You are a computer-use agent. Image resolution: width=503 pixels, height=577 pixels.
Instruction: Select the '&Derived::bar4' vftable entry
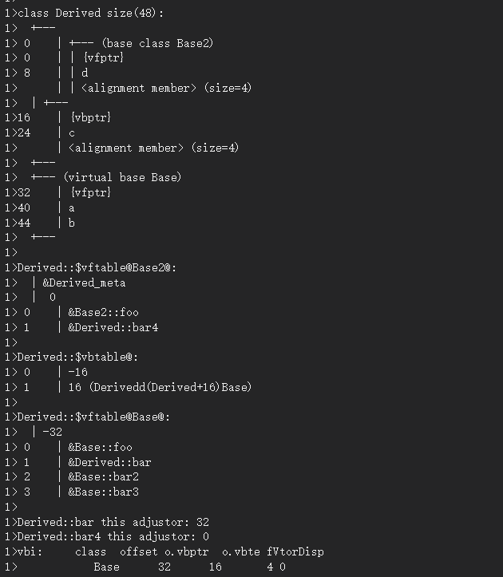[x=113, y=327]
